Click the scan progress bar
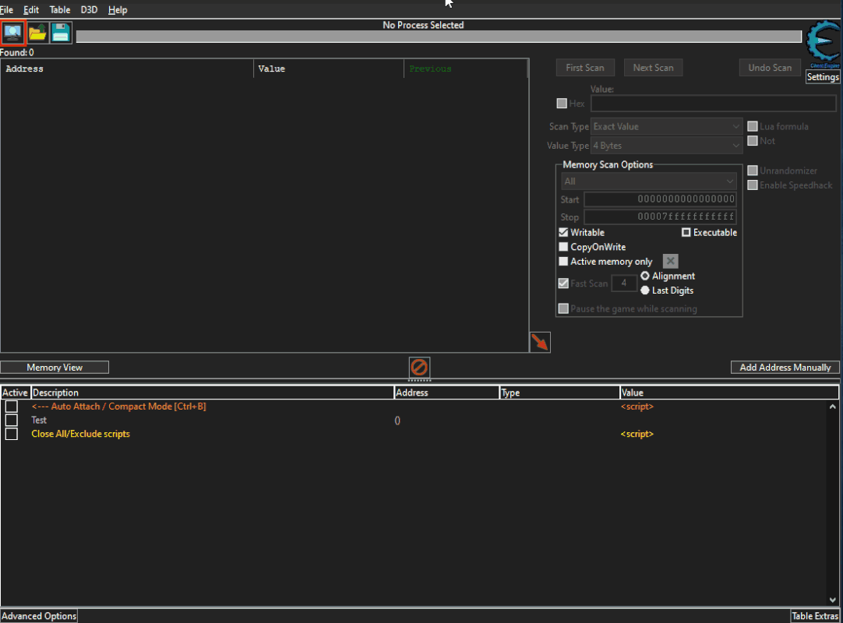The image size is (843, 623). coord(439,37)
